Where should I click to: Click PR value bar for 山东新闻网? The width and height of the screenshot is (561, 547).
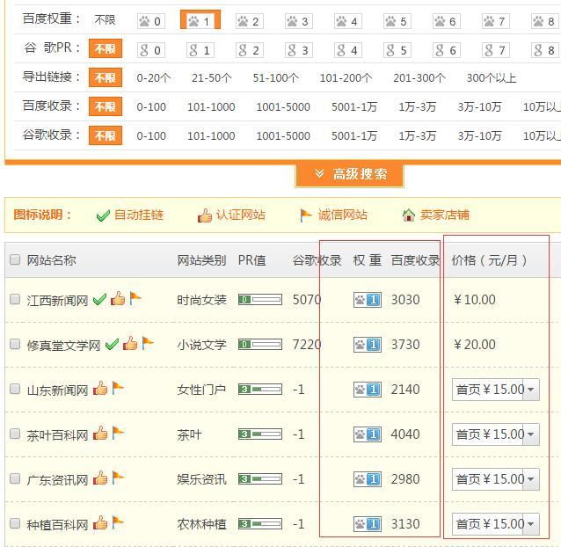260,390
